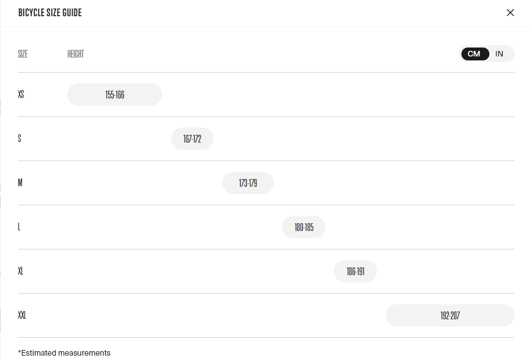This screenshot has width=529, height=359.
Task: Click the S size label
Action: tap(20, 139)
